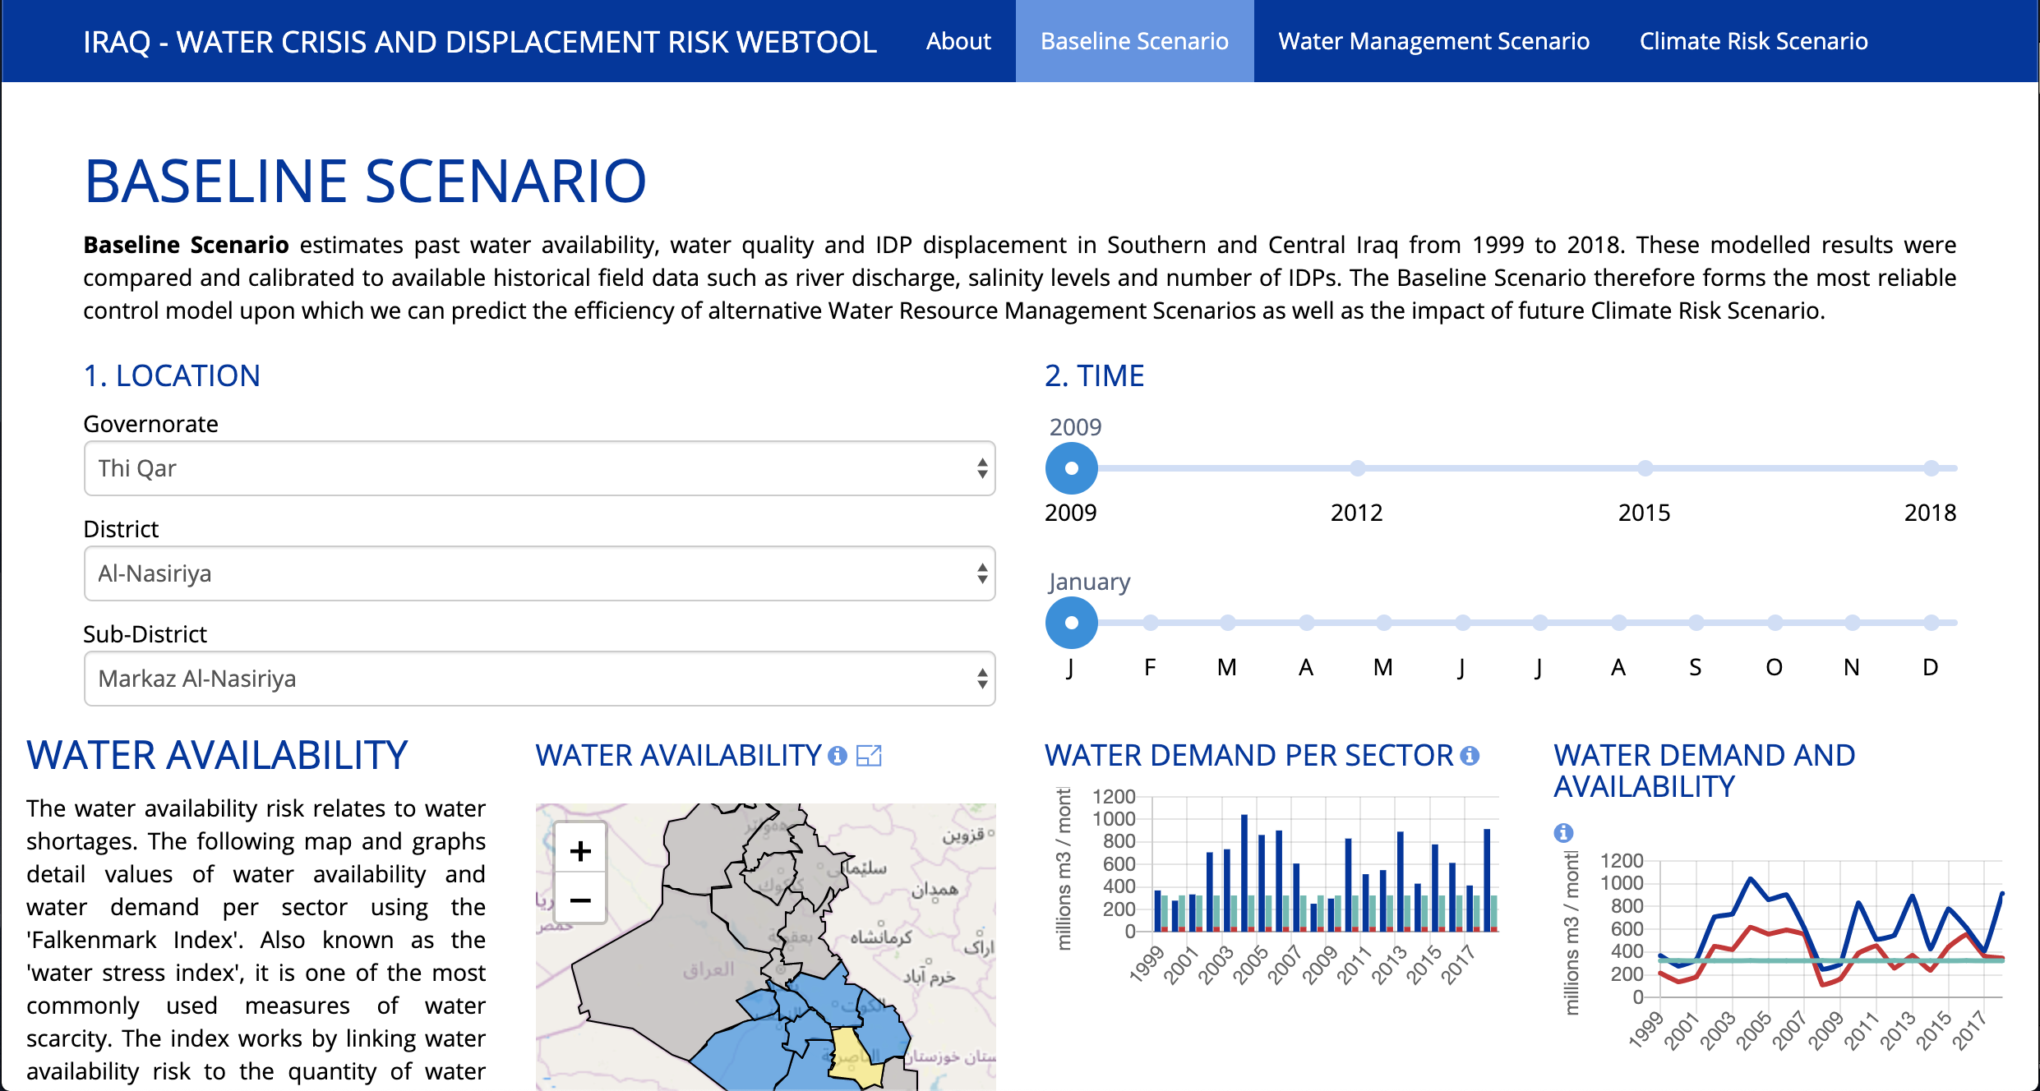Click info icon next to Water Demand Per Sector
The image size is (2040, 1091).
click(x=1470, y=756)
